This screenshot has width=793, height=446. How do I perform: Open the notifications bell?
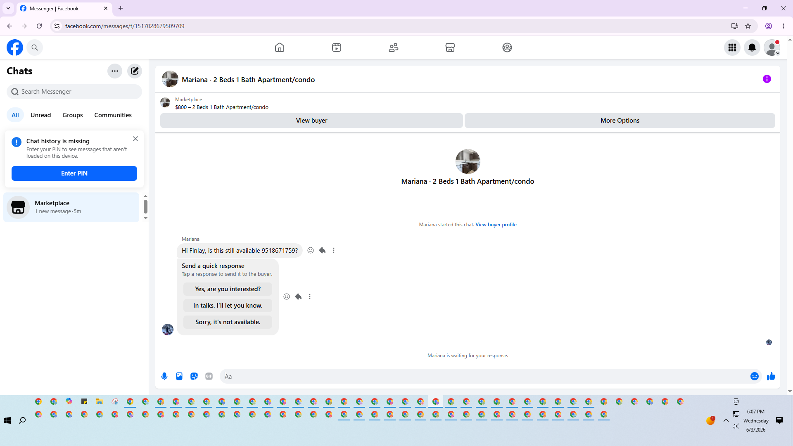point(752,47)
